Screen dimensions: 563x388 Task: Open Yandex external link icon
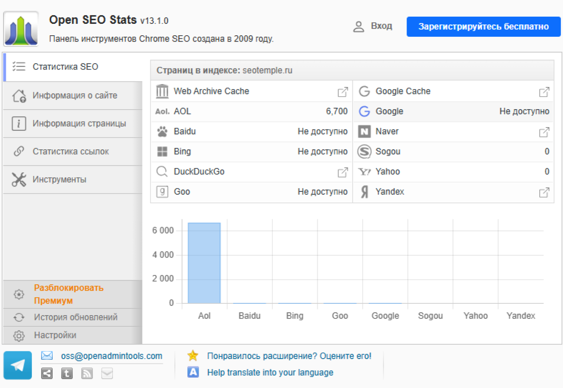tap(544, 192)
